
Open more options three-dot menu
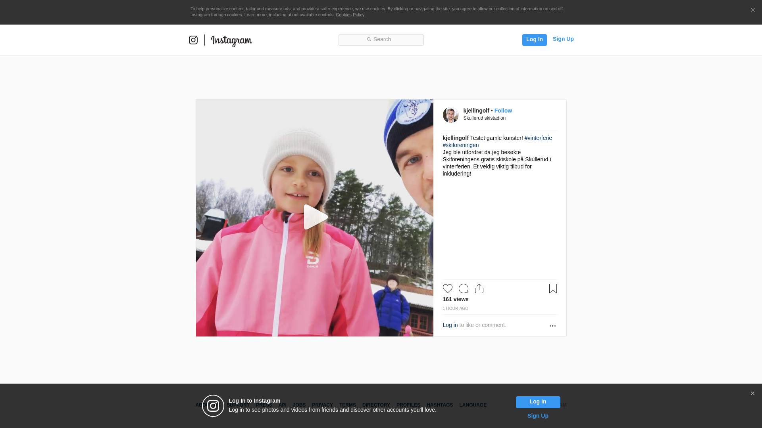552,326
